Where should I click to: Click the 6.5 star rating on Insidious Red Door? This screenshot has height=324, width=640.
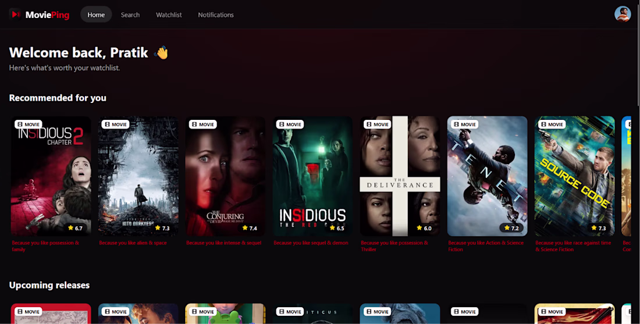[x=337, y=228]
